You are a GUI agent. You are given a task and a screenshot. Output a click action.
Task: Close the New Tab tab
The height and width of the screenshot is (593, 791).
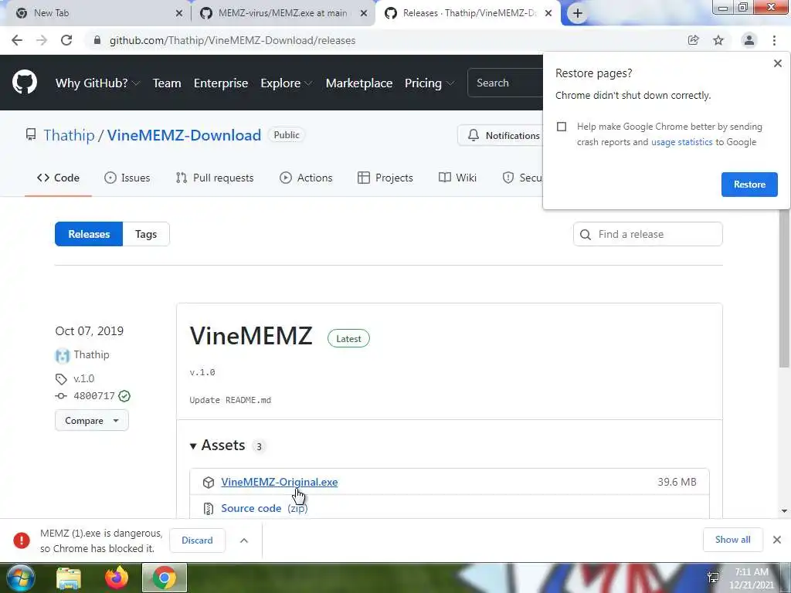[x=179, y=14]
